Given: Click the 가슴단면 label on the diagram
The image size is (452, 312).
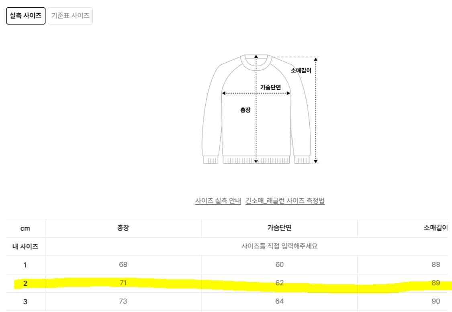Looking at the screenshot, I should 270,88.
